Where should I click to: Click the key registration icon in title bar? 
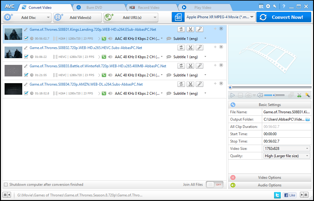pyautogui.click(x=275, y=6)
